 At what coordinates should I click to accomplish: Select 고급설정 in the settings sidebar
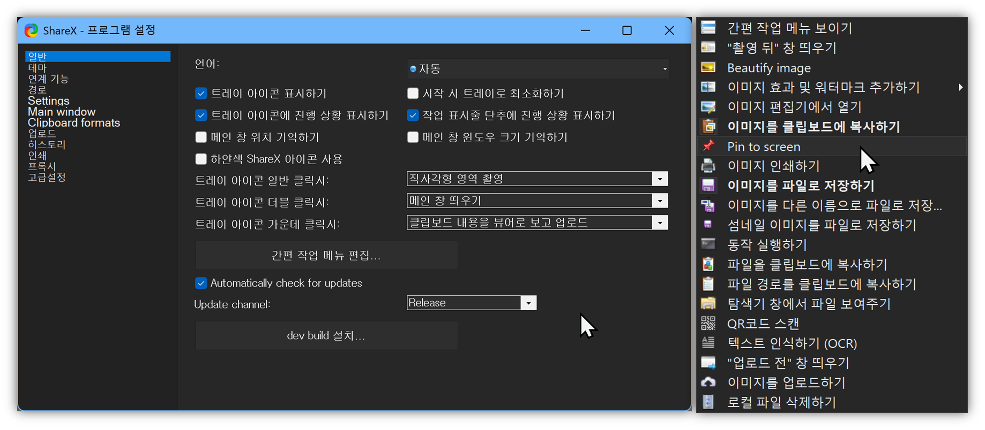(47, 177)
